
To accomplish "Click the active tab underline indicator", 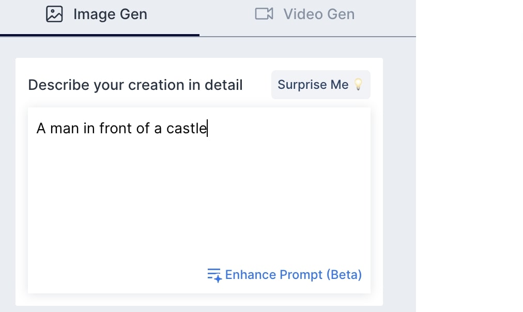I will click(x=100, y=36).
